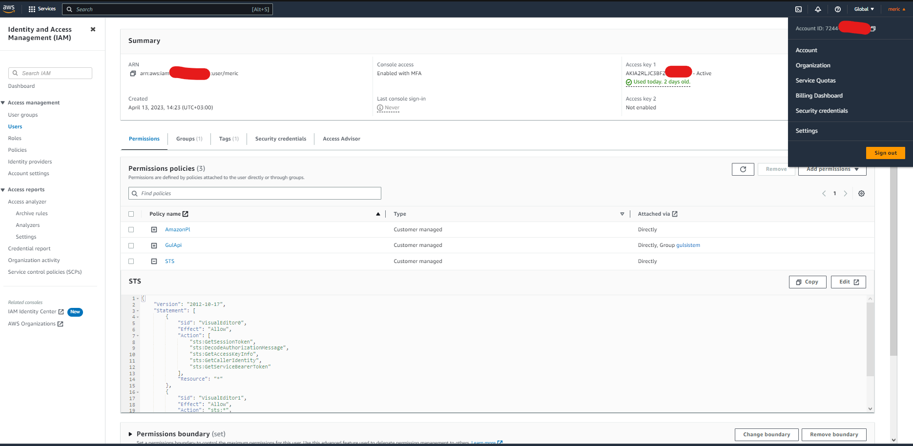The height and width of the screenshot is (446, 913).
Task: Open AWS CloudShell
Action: (x=798, y=9)
